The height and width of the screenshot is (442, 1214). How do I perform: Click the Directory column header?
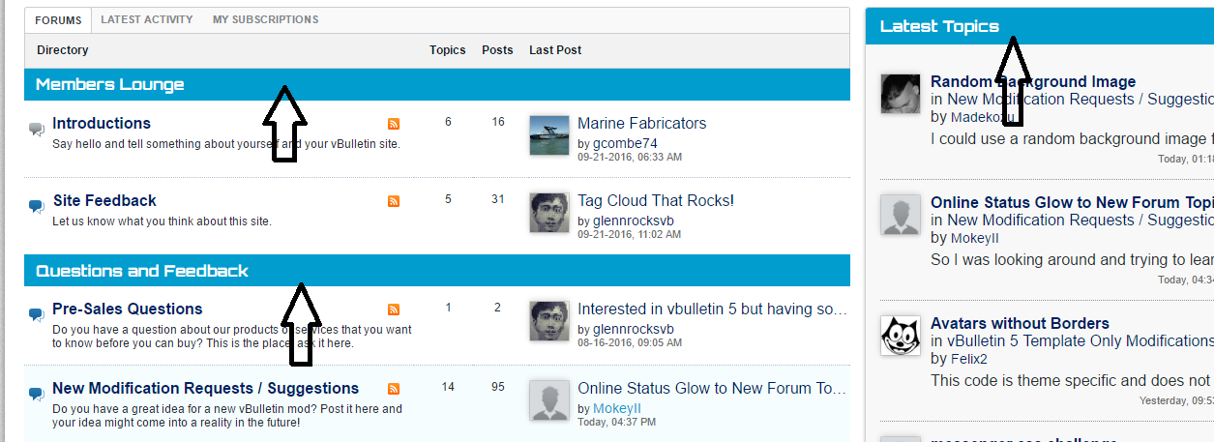click(x=63, y=49)
